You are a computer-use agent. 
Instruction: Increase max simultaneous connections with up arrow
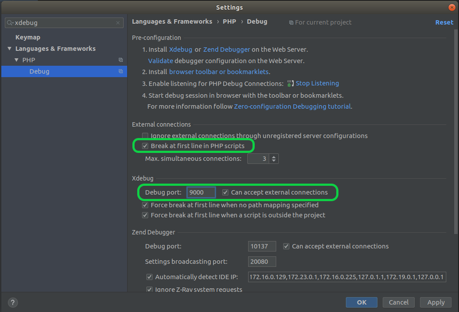[x=274, y=156]
